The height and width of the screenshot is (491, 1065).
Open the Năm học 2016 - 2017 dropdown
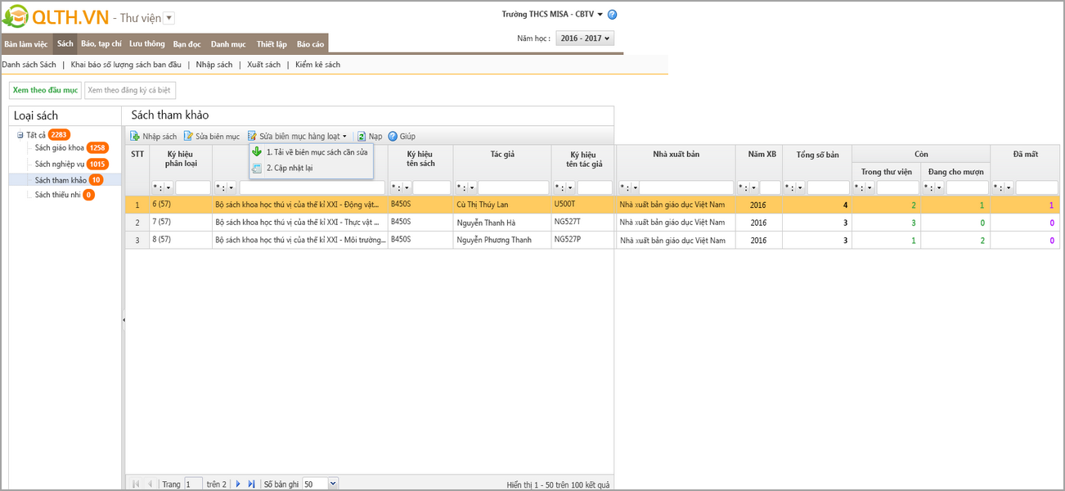(584, 38)
